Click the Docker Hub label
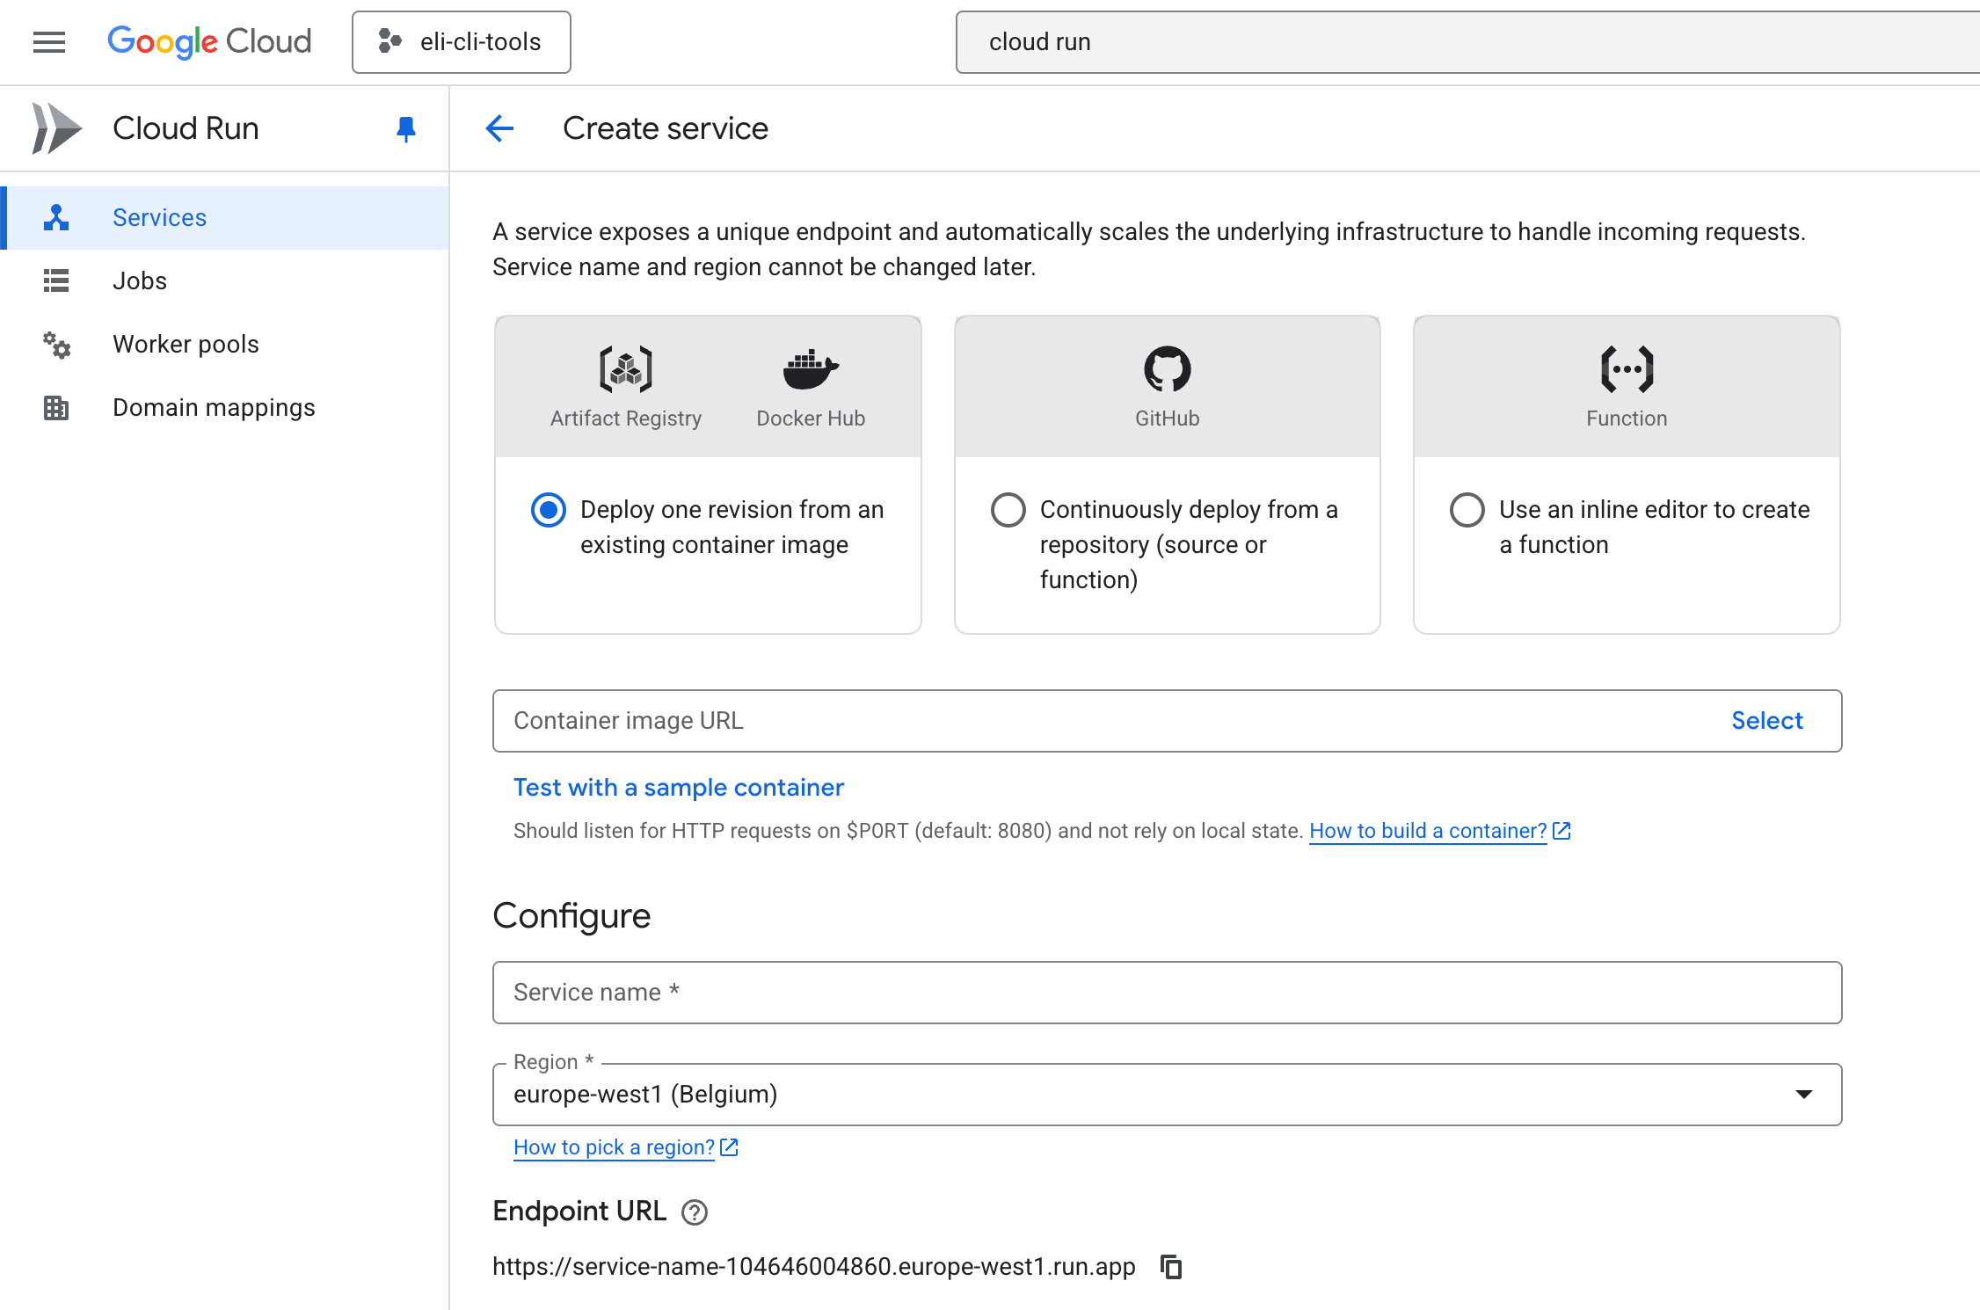The height and width of the screenshot is (1310, 1980). [811, 418]
